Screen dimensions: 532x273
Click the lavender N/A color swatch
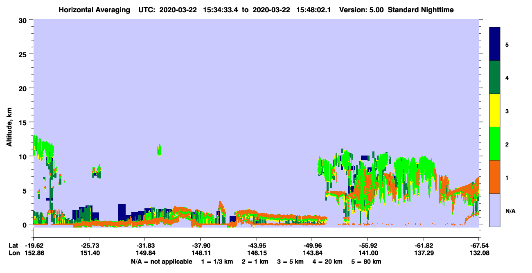[x=495, y=210]
